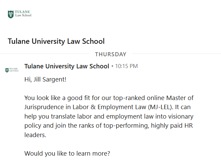
Task: Click the word Hi in the greeting
Action: pyautogui.click(x=28, y=80)
